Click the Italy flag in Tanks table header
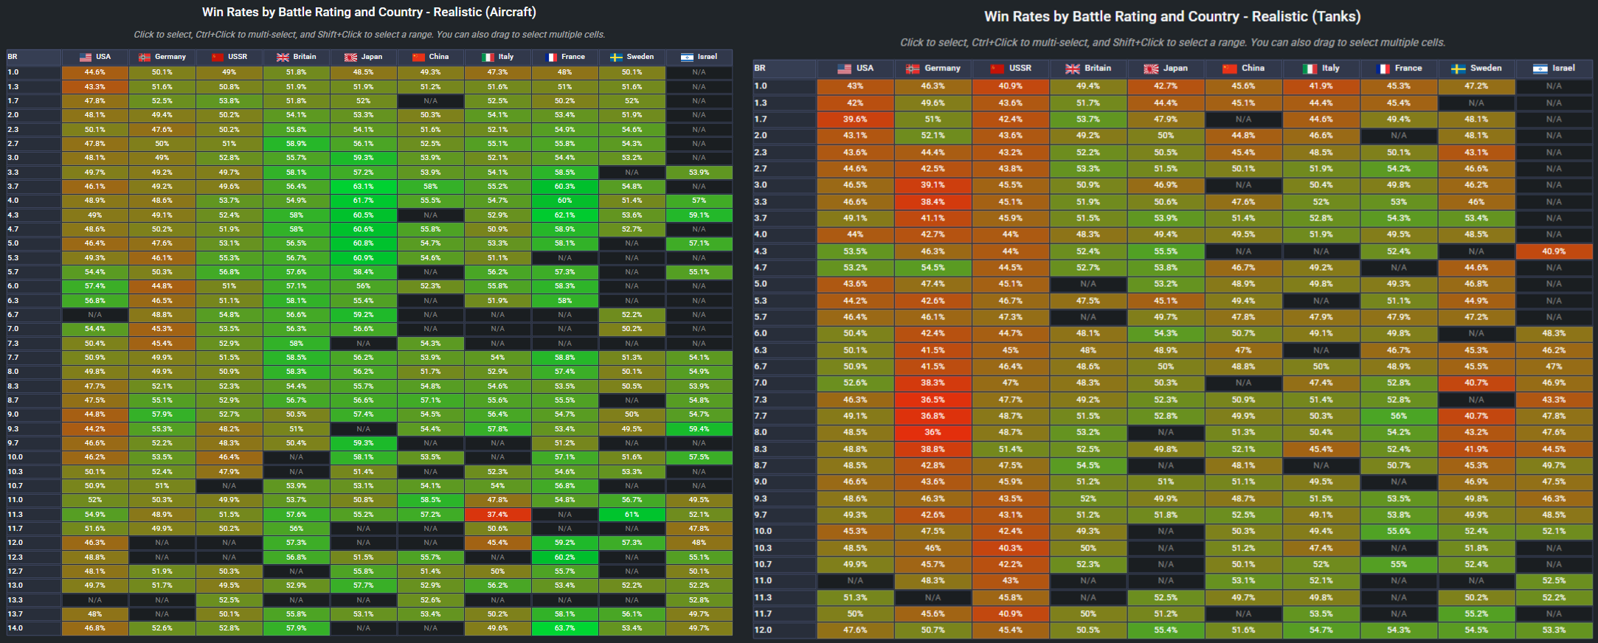The height and width of the screenshot is (643, 1598). point(1310,69)
